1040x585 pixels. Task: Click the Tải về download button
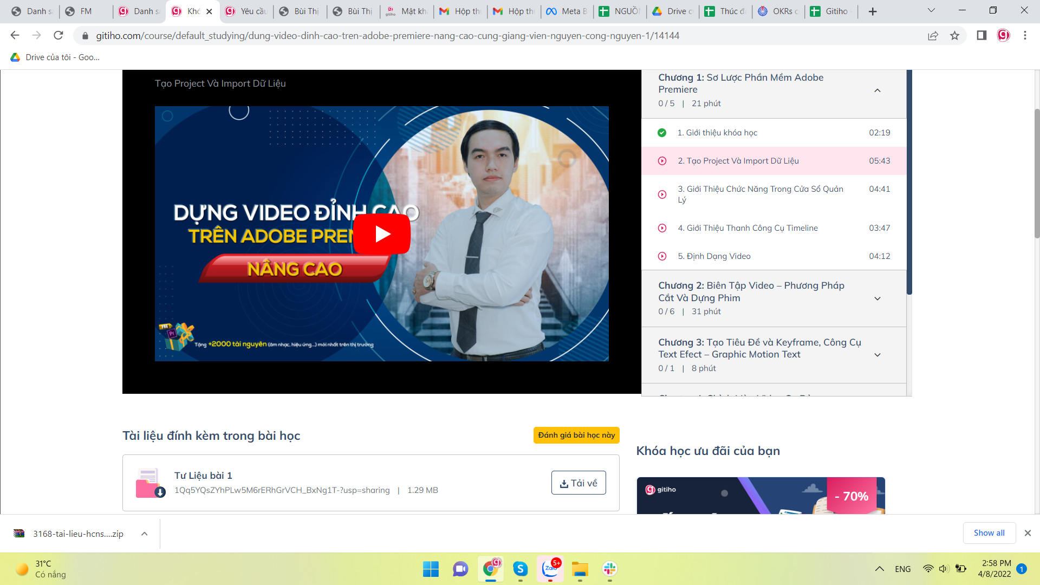click(x=578, y=483)
